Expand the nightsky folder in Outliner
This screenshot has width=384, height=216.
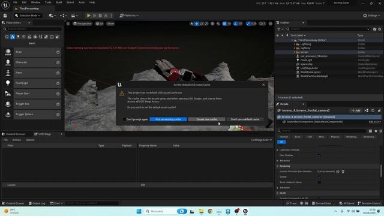(295, 48)
